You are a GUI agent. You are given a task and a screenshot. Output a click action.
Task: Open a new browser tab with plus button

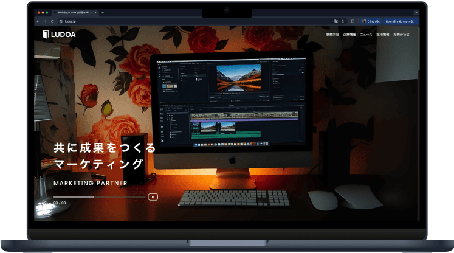click(x=103, y=12)
